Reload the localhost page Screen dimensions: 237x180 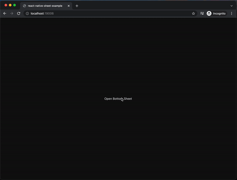click(x=19, y=13)
